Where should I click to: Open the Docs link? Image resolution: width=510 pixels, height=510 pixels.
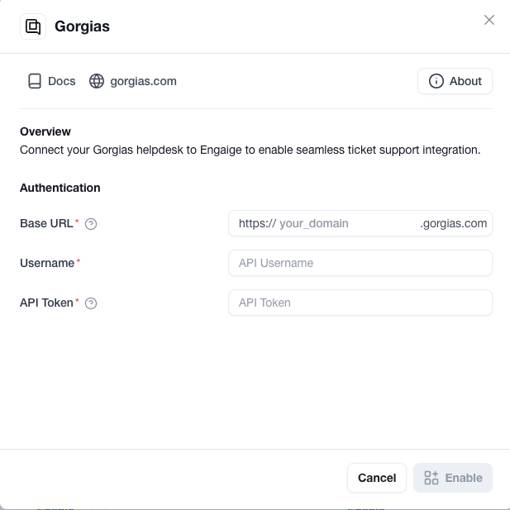coord(52,81)
